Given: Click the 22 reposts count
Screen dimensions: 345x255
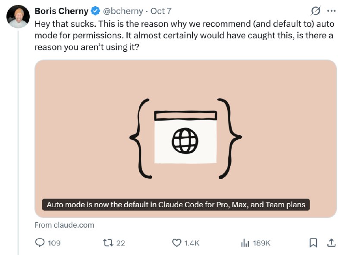Looking at the screenshot, I should pos(121,243).
